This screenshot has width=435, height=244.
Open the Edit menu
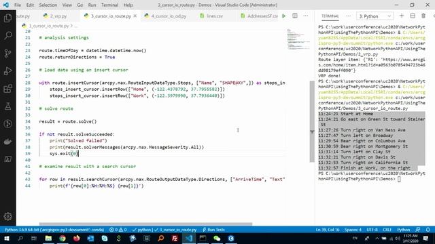tap(30, 5)
